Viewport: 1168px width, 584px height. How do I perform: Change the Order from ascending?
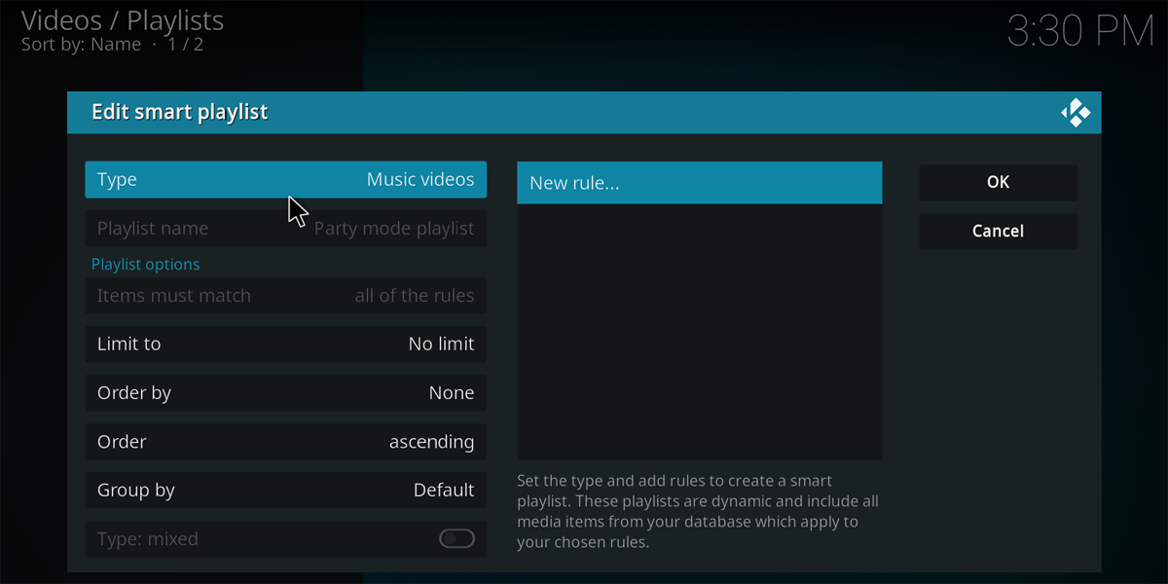[x=285, y=441]
